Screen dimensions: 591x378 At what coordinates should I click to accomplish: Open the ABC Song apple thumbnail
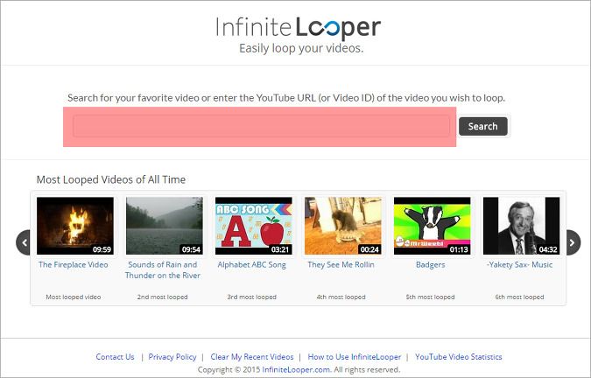[x=254, y=226]
